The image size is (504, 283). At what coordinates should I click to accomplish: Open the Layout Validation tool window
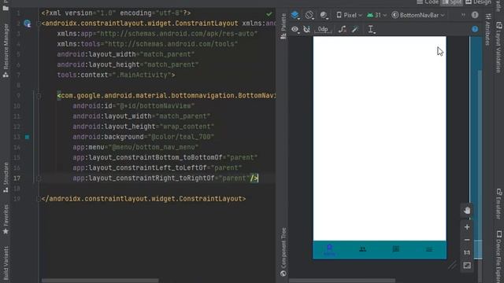click(498, 47)
